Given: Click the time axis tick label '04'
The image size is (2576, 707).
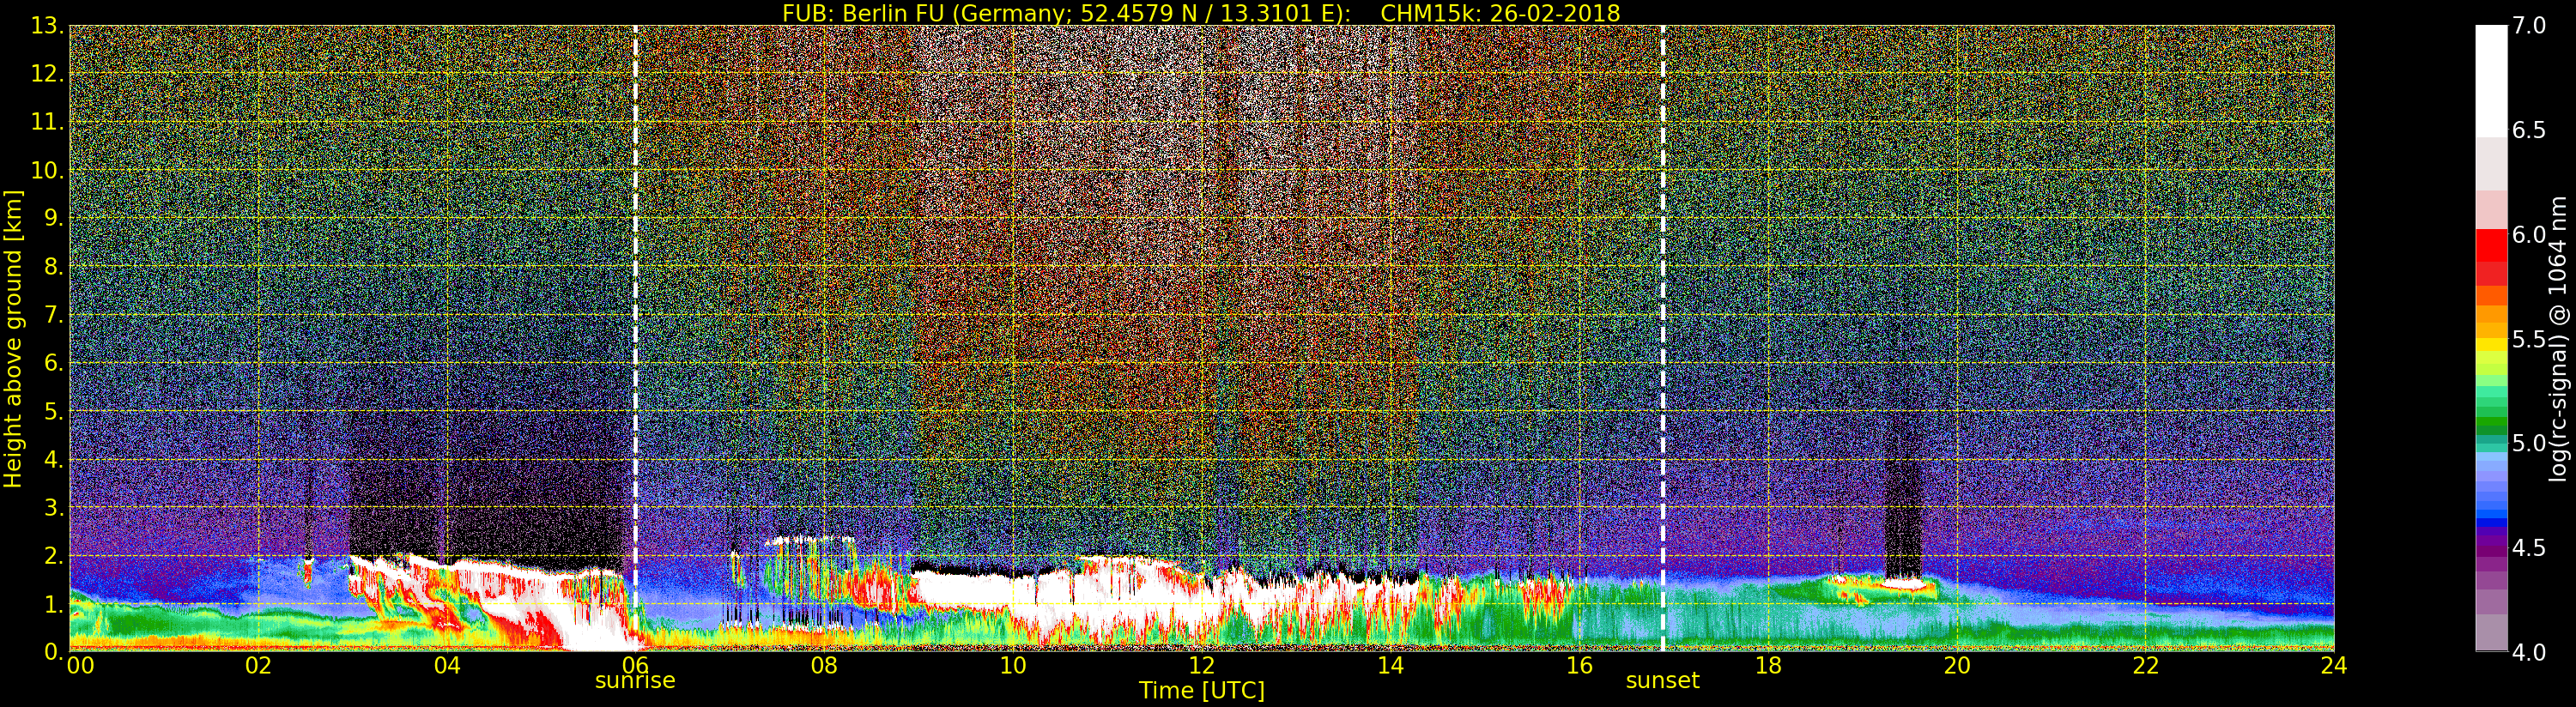Looking at the screenshot, I should [447, 666].
